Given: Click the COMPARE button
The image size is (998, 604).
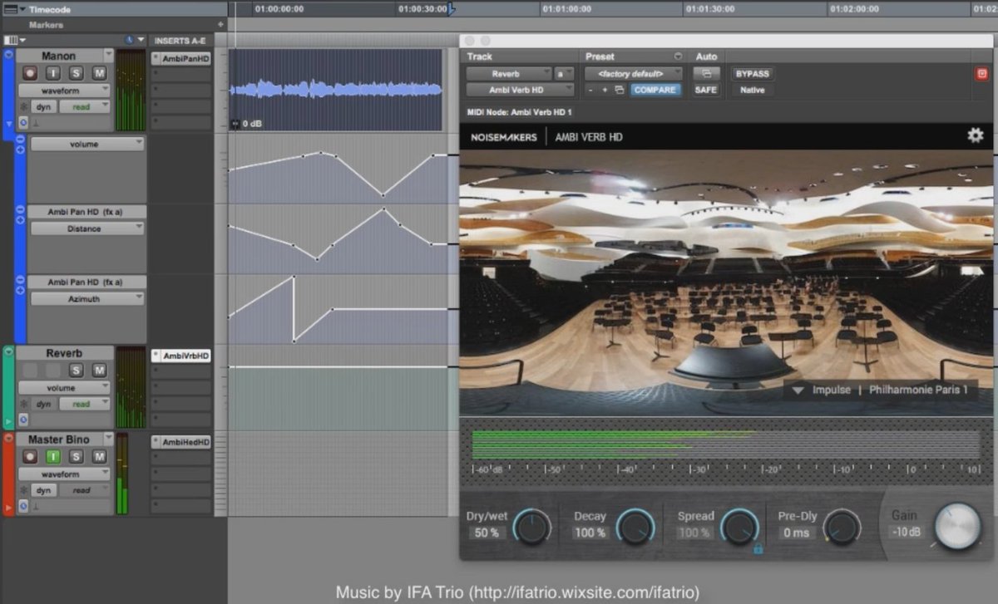Looking at the screenshot, I should [656, 90].
